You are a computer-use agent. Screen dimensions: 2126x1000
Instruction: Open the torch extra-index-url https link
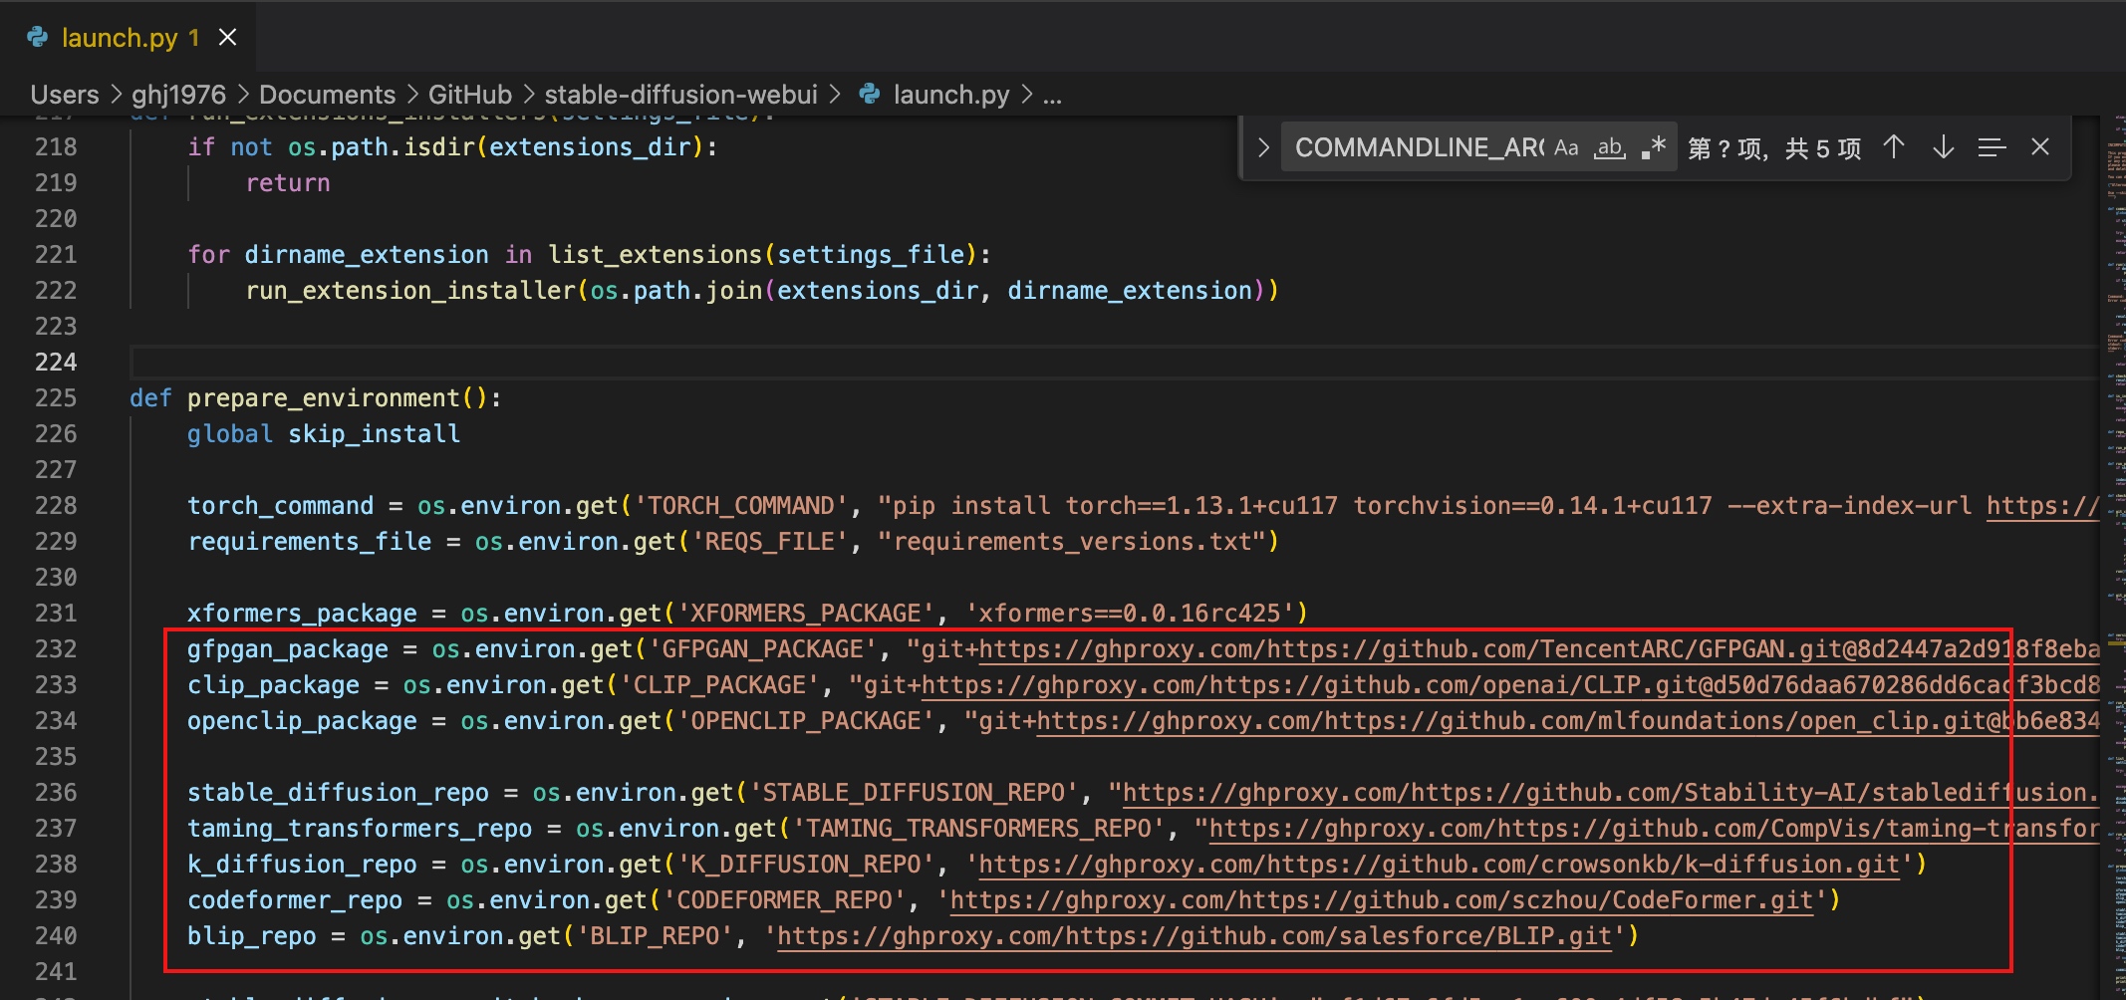click(x=2042, y=506)
